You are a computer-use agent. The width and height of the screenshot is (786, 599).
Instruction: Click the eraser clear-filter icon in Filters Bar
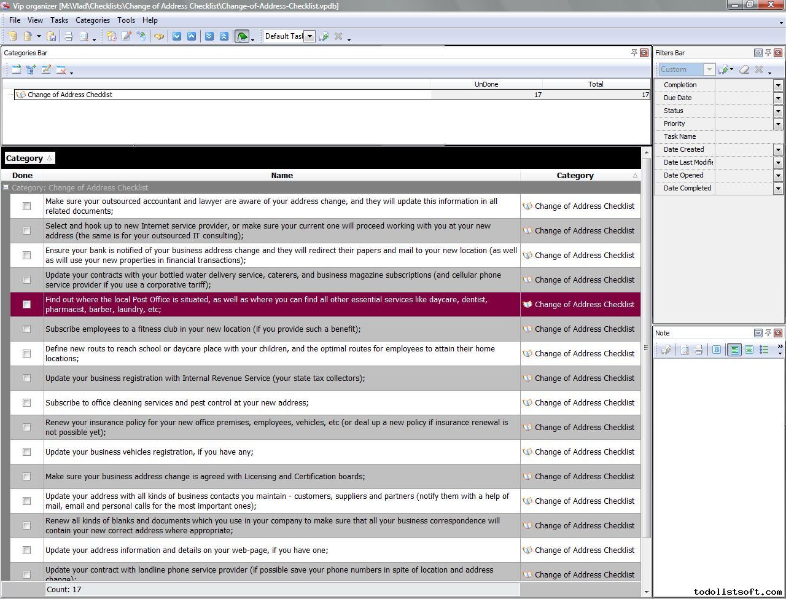pos(744,69)
